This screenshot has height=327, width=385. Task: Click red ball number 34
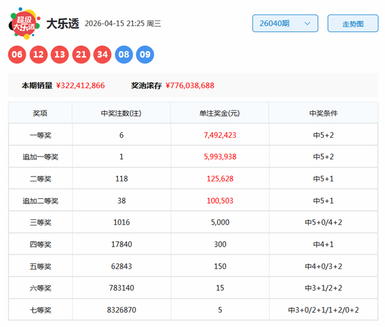click(102, 55)
